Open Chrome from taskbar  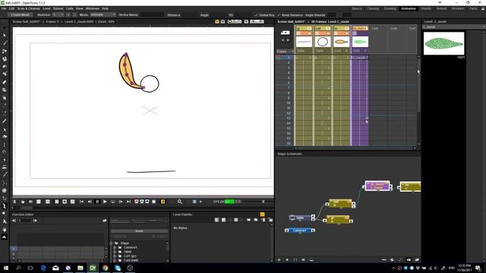click(x=106, y=268)
